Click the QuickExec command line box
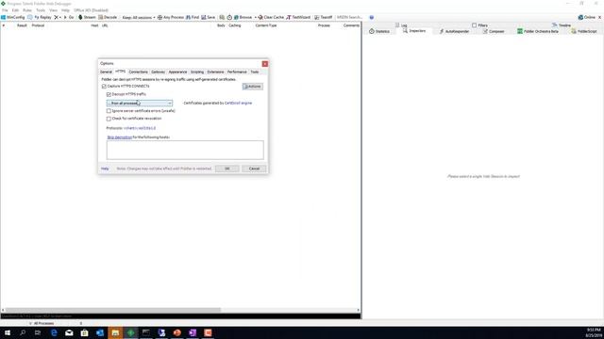 [x=180, y=316]
